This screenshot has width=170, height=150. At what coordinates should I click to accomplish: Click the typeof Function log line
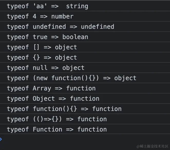pyautogui.click(x=56, y=129)
